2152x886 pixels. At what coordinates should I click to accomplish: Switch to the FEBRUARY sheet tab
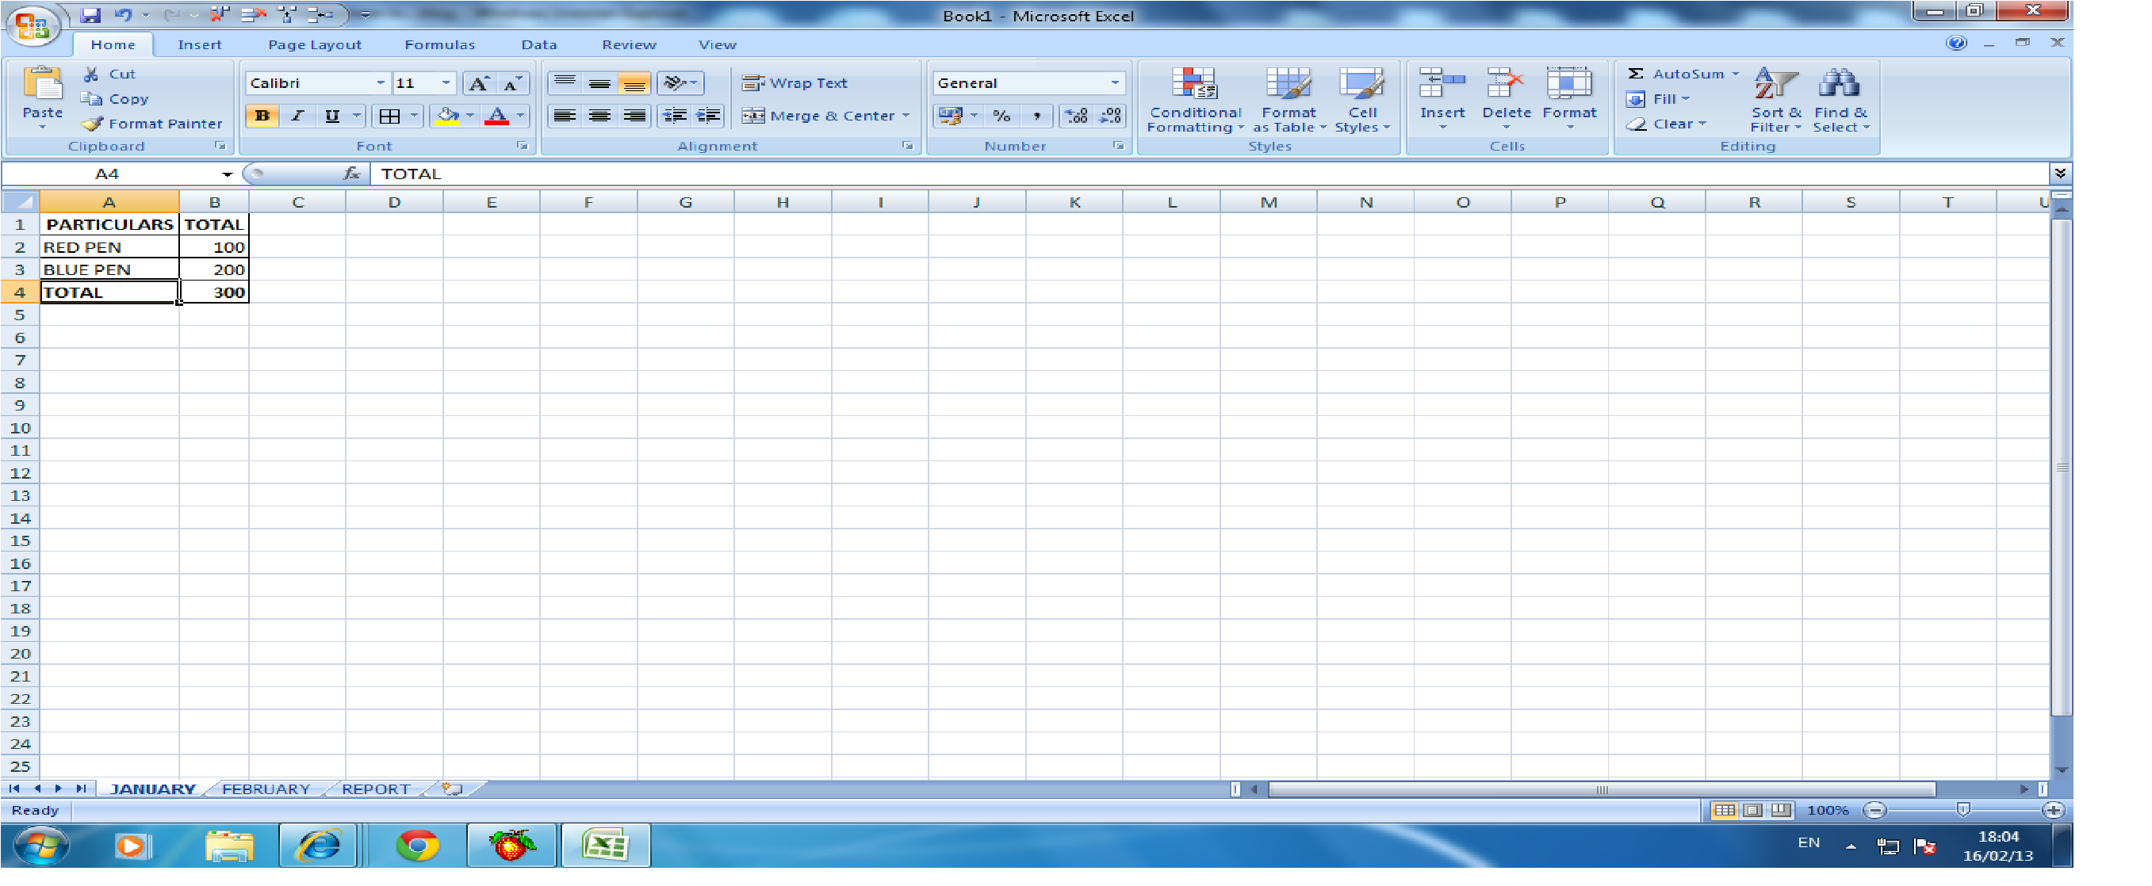pyautogui.click(x=266, y=789)
